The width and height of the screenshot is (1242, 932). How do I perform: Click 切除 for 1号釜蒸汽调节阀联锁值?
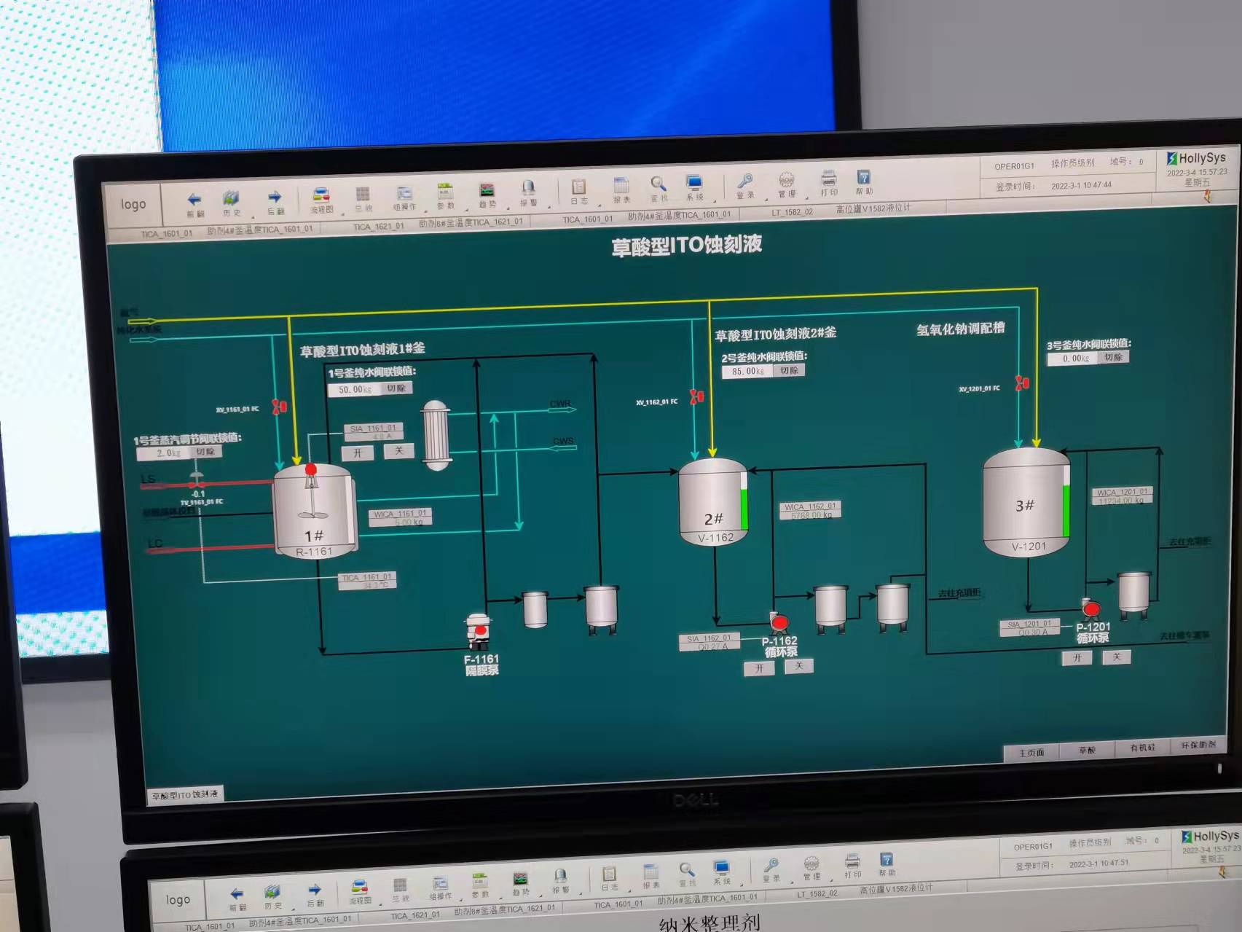[x=205, y=452]
